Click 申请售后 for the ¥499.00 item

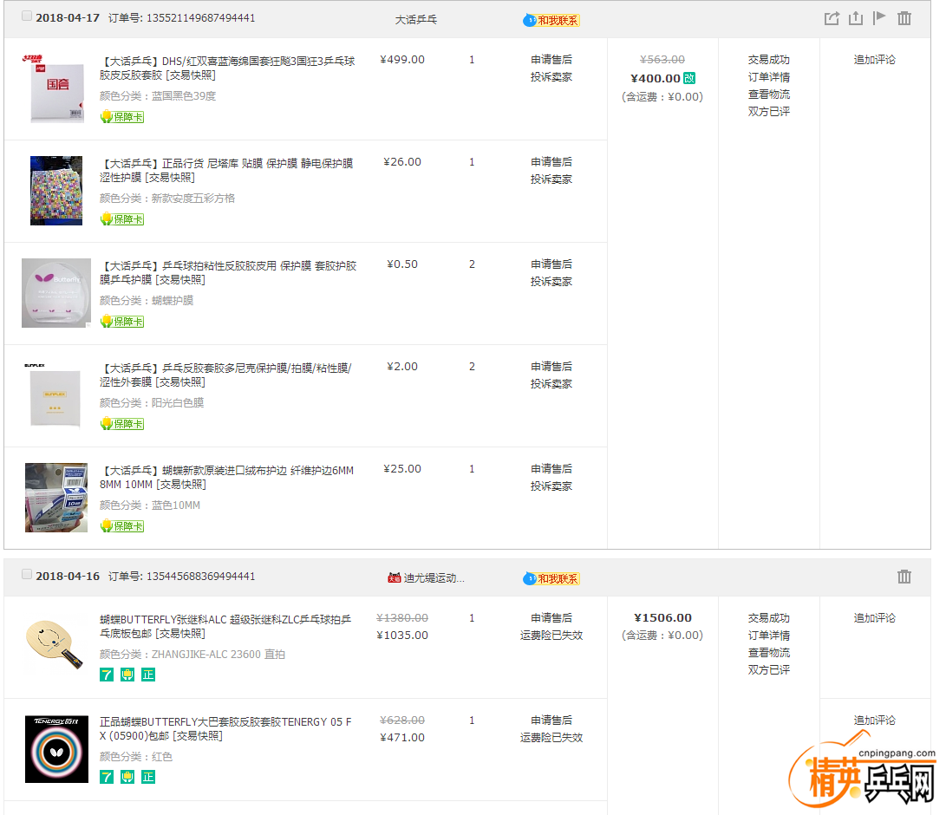551,60
